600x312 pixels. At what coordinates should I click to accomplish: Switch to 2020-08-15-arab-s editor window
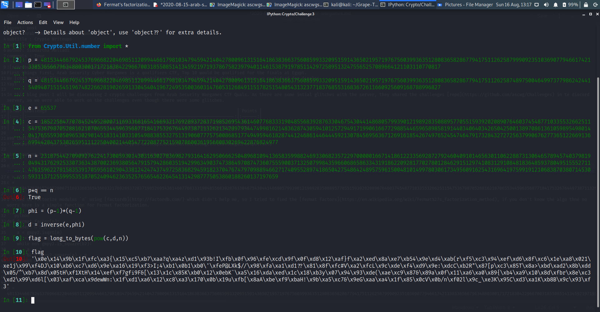tap(180, 5)
